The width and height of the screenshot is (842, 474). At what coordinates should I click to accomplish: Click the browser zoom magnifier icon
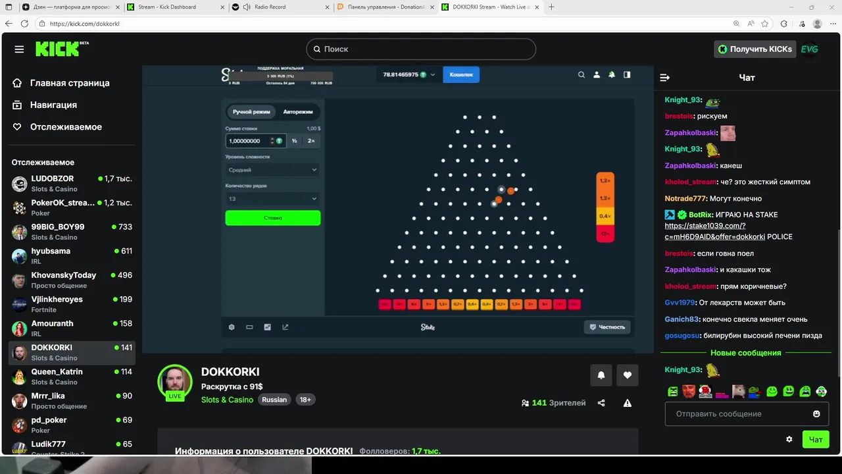tap(736, 24)
